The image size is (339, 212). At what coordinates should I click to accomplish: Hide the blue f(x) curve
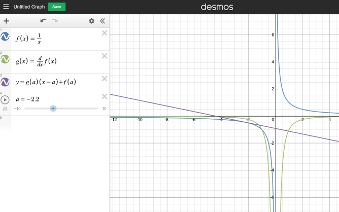click(5, 37)
